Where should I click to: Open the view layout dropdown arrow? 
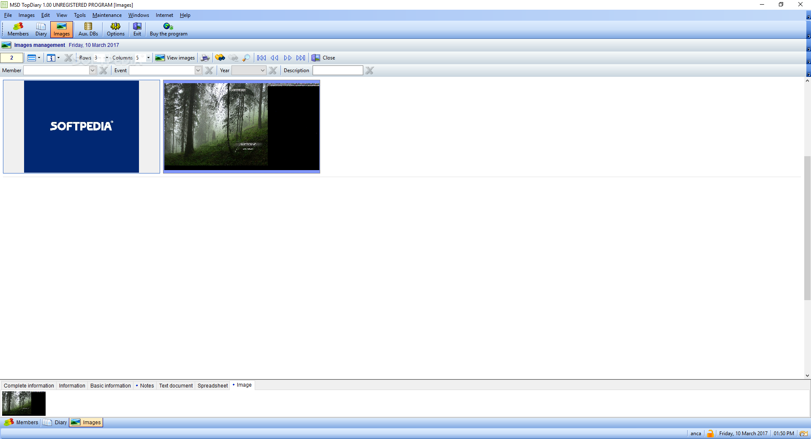click(39, 58)
